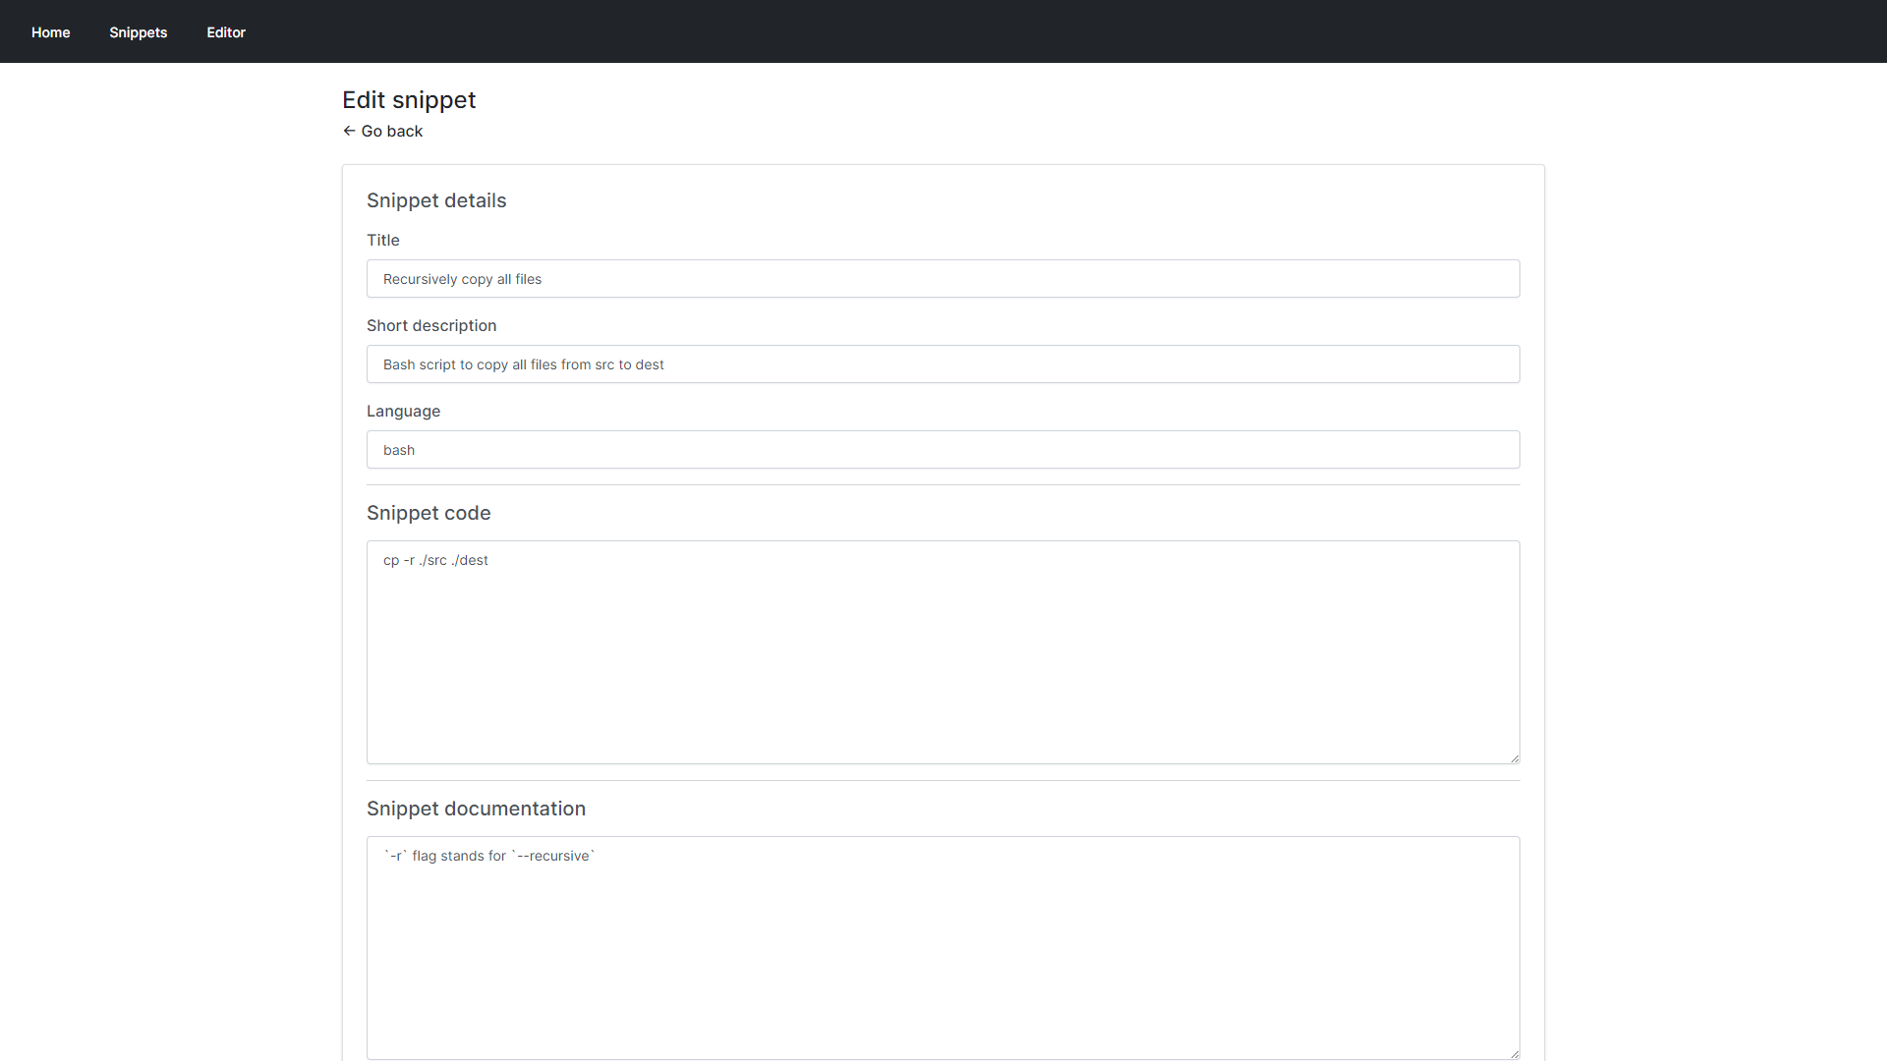The image size is (1887, 1061).
Task: Open the Home page from navbar
Action: (50, 32)
